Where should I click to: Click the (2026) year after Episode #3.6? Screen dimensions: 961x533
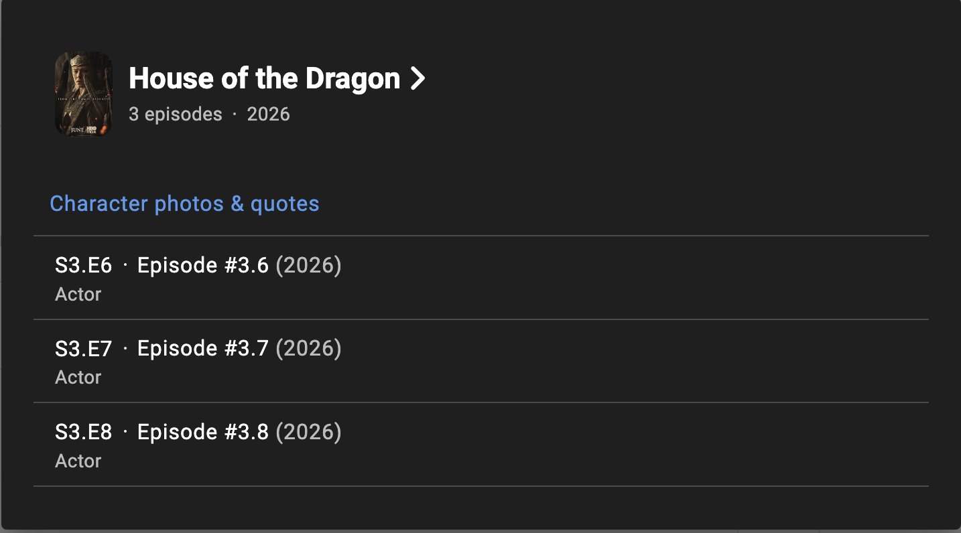[x=308, y=266]
